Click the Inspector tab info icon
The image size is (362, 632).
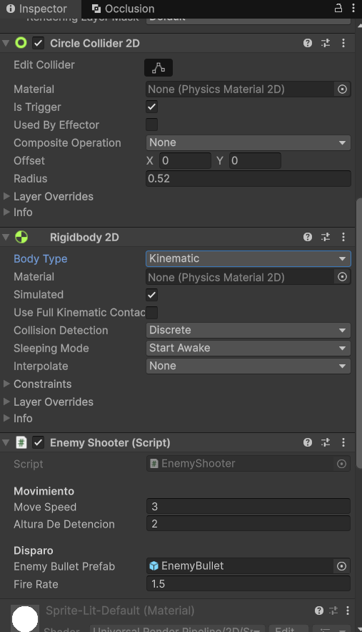11,9
